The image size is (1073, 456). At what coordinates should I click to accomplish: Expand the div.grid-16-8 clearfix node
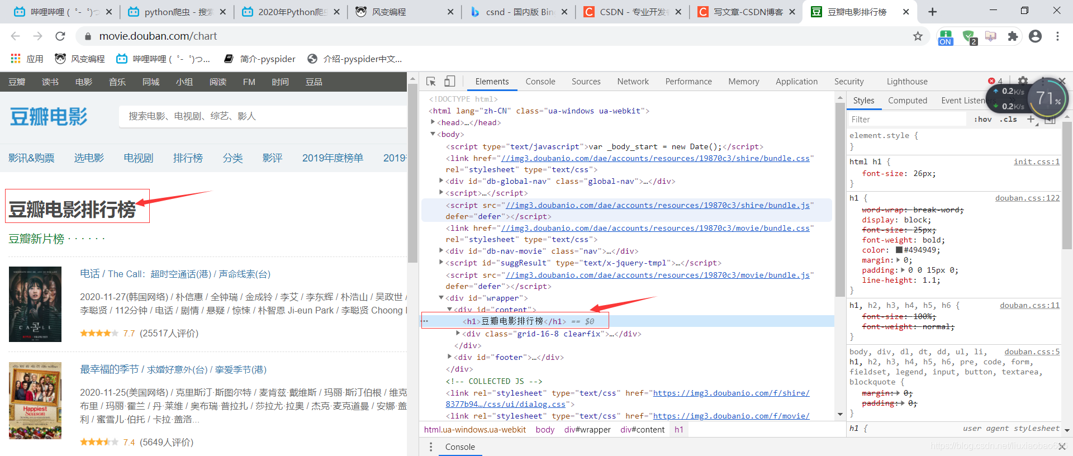(458, 333)
